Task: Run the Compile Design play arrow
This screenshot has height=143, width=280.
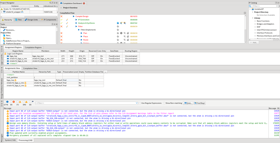Action: (x=74, y=17)
